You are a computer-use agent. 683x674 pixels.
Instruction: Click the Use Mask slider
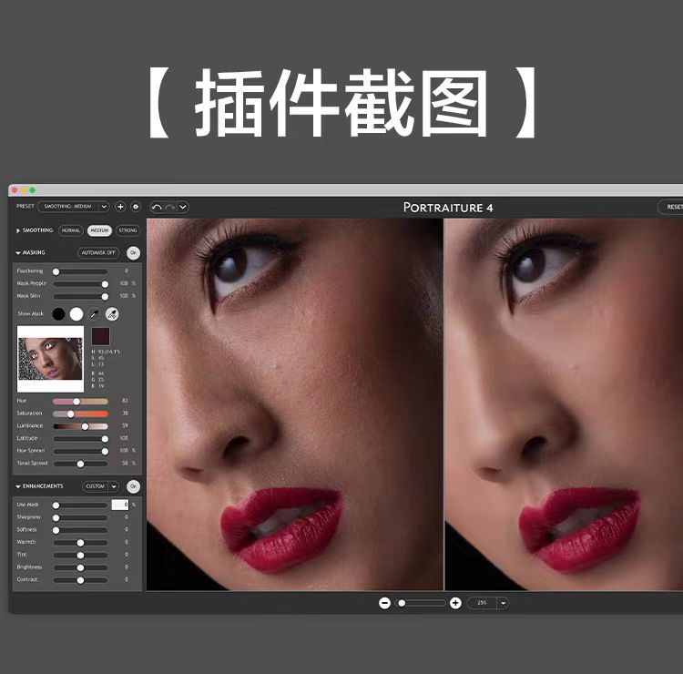click(x=80, y=505)
